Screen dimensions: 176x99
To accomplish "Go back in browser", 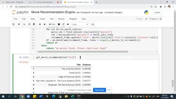I will tap(3, 7).
